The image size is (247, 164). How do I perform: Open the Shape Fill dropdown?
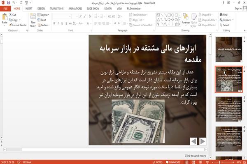205,15
